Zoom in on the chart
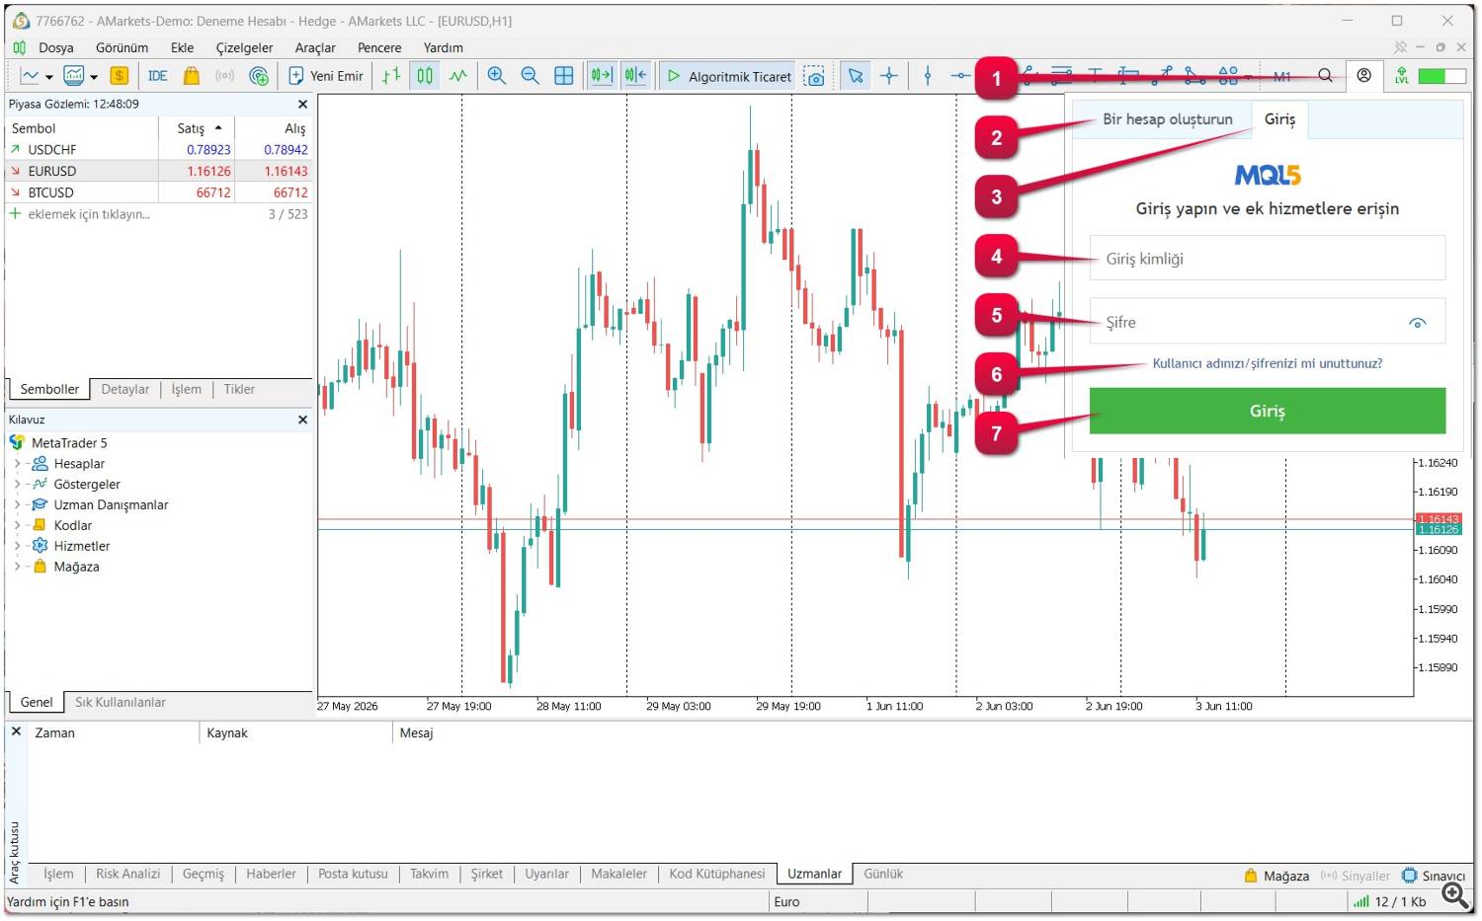The height and width of the screenshot is (921, 1482). pyautogui.click(x=497, y=76)
